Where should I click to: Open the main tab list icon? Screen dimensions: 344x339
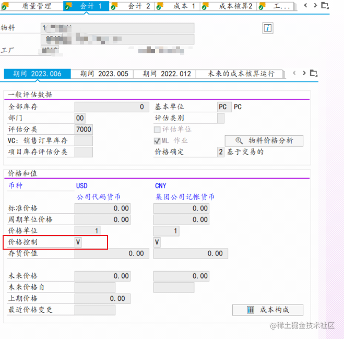(325, 6)
